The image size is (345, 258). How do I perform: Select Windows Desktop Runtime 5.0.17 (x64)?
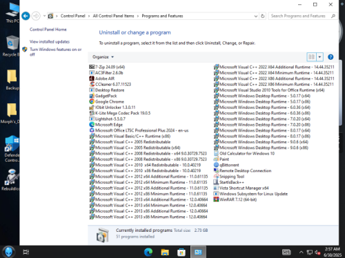(x=262, y=96)
